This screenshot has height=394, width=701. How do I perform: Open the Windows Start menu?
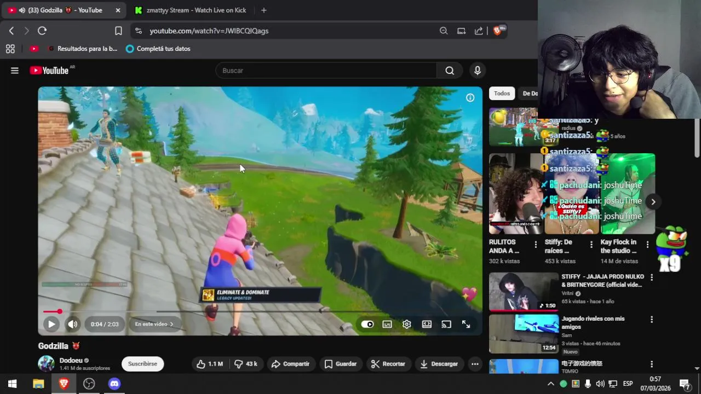[x=13, y=384]
